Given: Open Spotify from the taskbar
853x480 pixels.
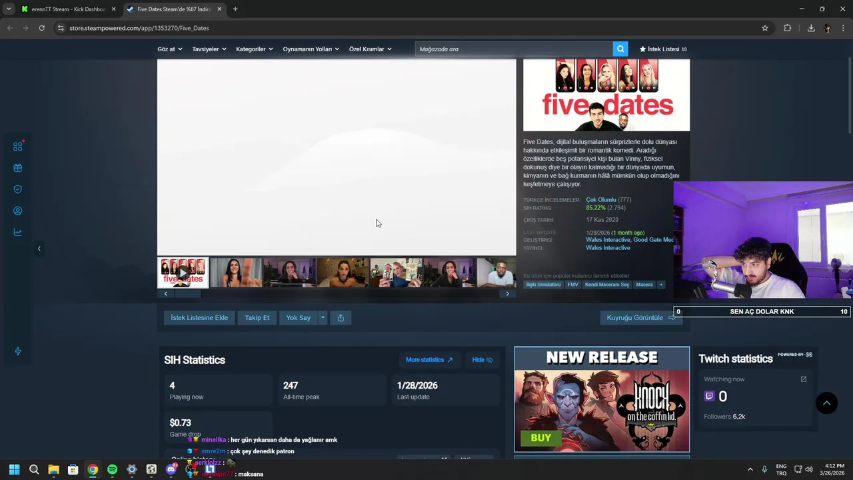Looking at the screenshot, I should (112, 469).
